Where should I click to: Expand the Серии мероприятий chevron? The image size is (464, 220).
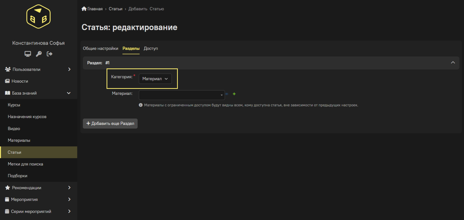69,211
